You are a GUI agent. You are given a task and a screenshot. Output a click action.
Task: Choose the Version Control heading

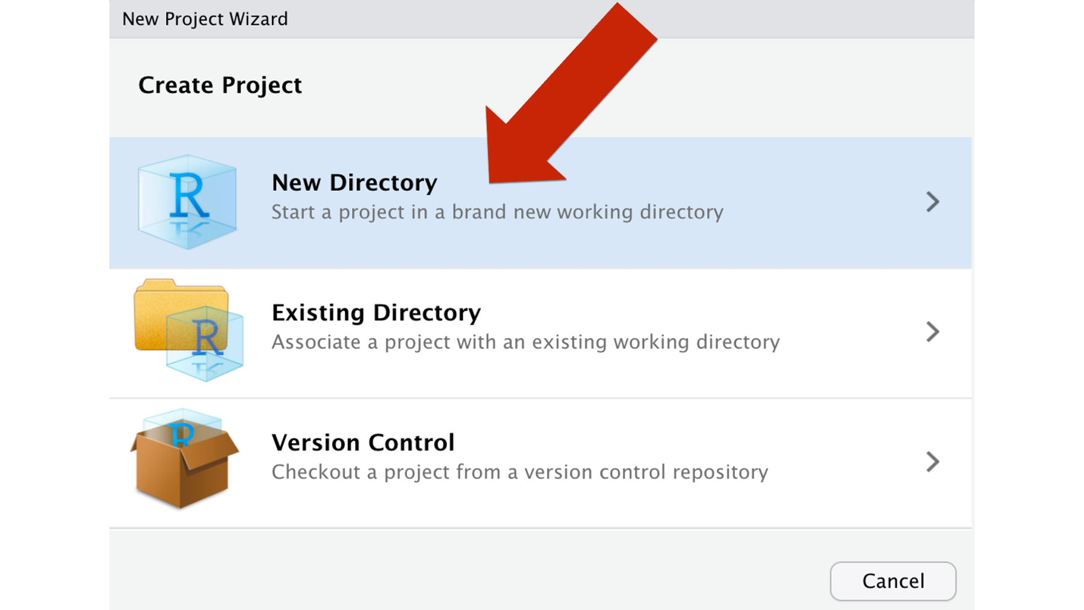[x=363, y=443]
